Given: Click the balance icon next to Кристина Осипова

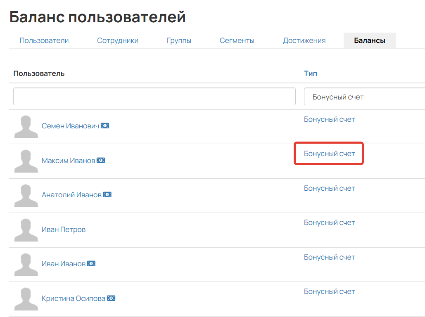Looking at the screenshot, I should pos(112,298).
